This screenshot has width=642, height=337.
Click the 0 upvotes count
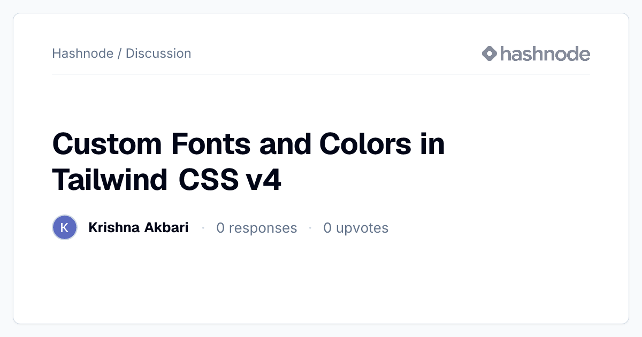click(x=356, y=228)
